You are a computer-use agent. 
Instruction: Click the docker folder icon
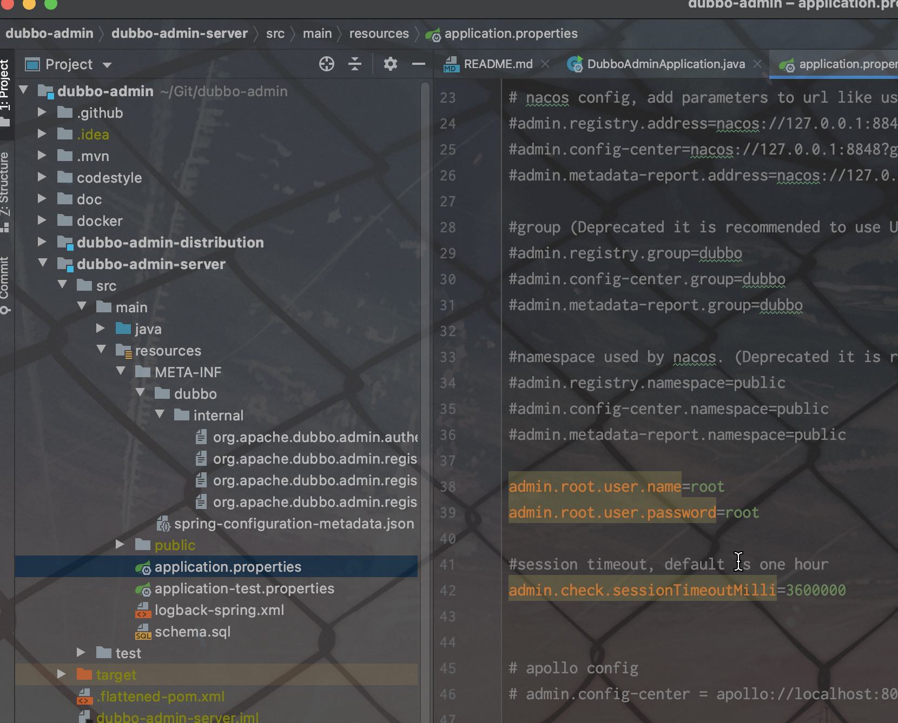[x=65, y=220]
